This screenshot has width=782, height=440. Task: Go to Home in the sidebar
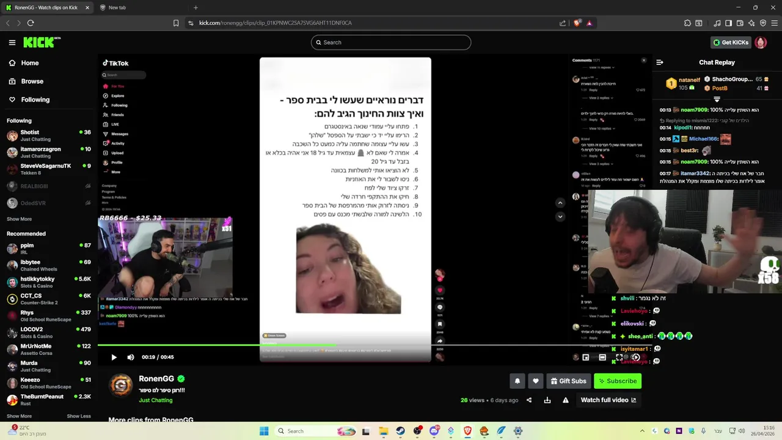click(x=24, y=63)
